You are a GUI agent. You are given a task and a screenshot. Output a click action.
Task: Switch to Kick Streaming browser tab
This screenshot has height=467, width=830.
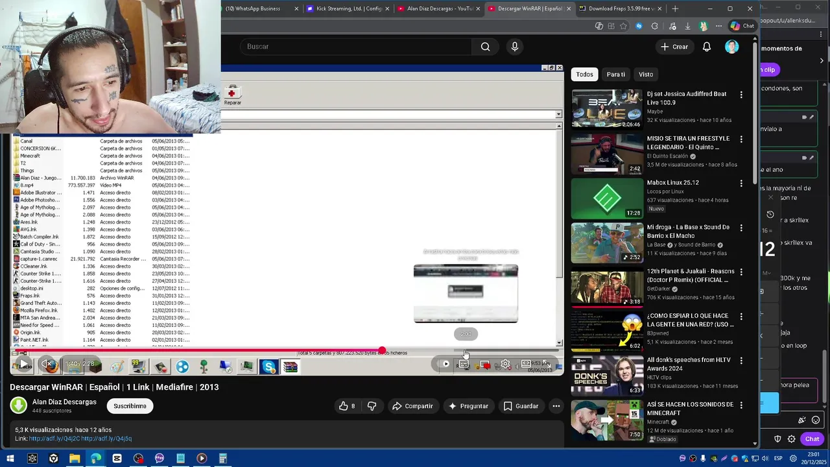click(x=347, y=8)
